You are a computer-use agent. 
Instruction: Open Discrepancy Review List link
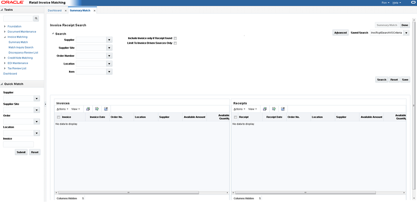click(x=23, y=53)
